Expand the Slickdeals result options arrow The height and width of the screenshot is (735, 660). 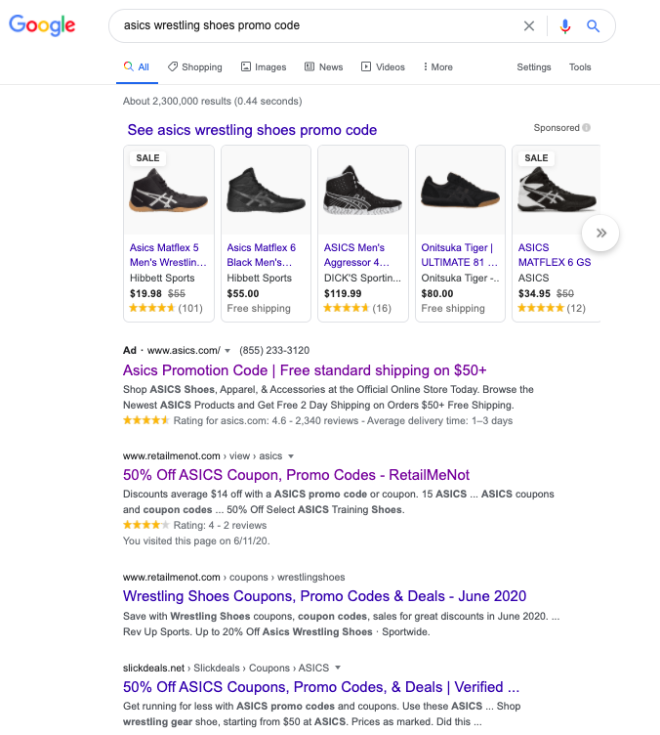click(338, 668)
